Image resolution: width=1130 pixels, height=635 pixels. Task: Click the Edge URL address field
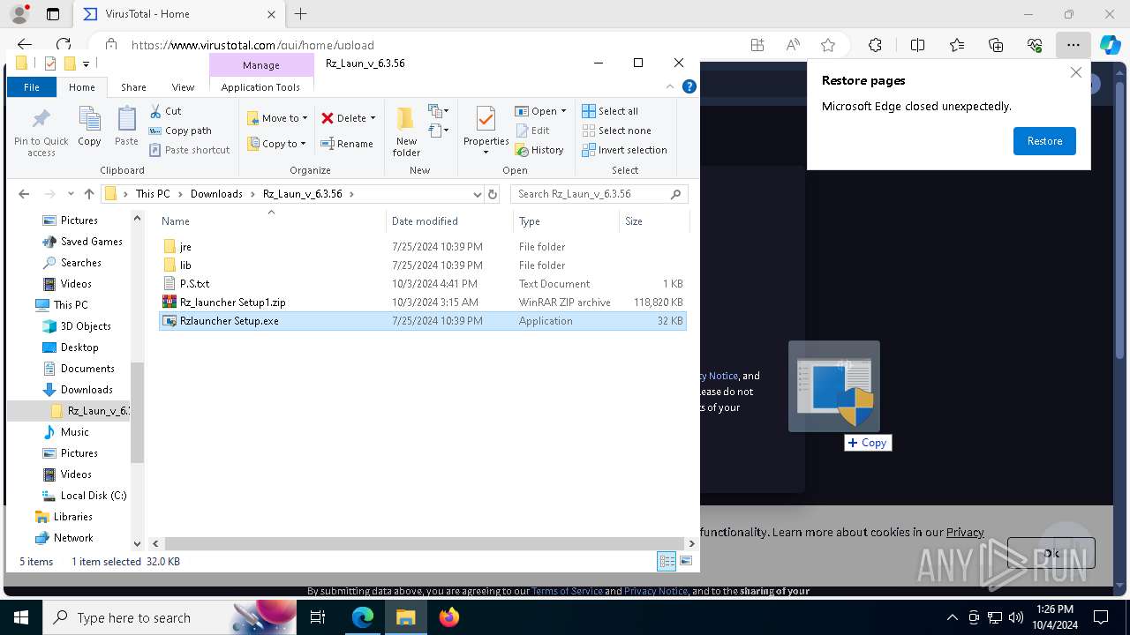click(424, 45)
